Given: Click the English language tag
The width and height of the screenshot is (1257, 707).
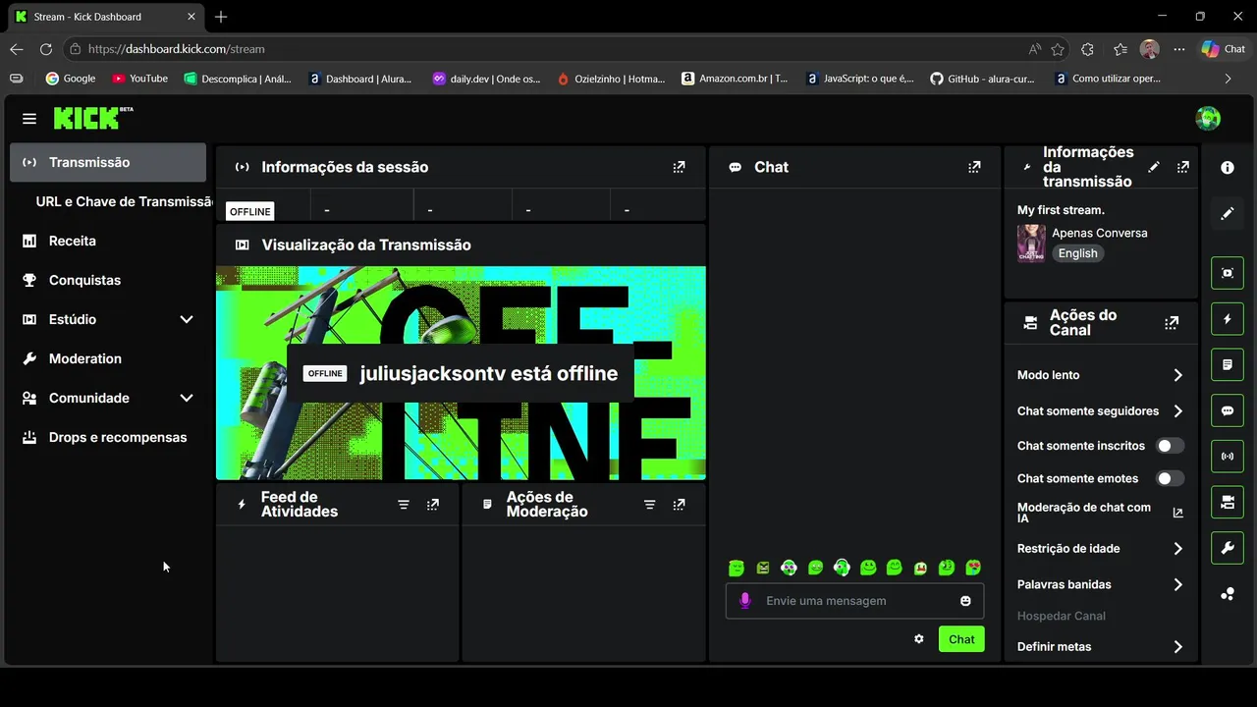Looking at the screenshot, I should (1077, 253).
